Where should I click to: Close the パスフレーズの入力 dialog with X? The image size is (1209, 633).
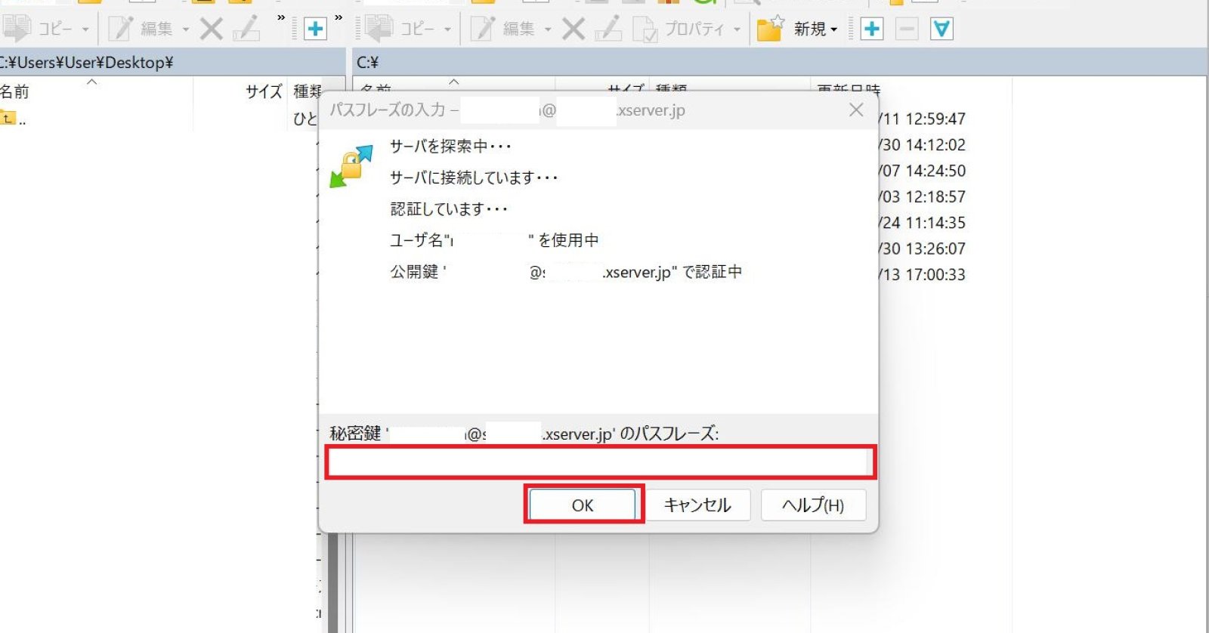[x=856, y=110]
